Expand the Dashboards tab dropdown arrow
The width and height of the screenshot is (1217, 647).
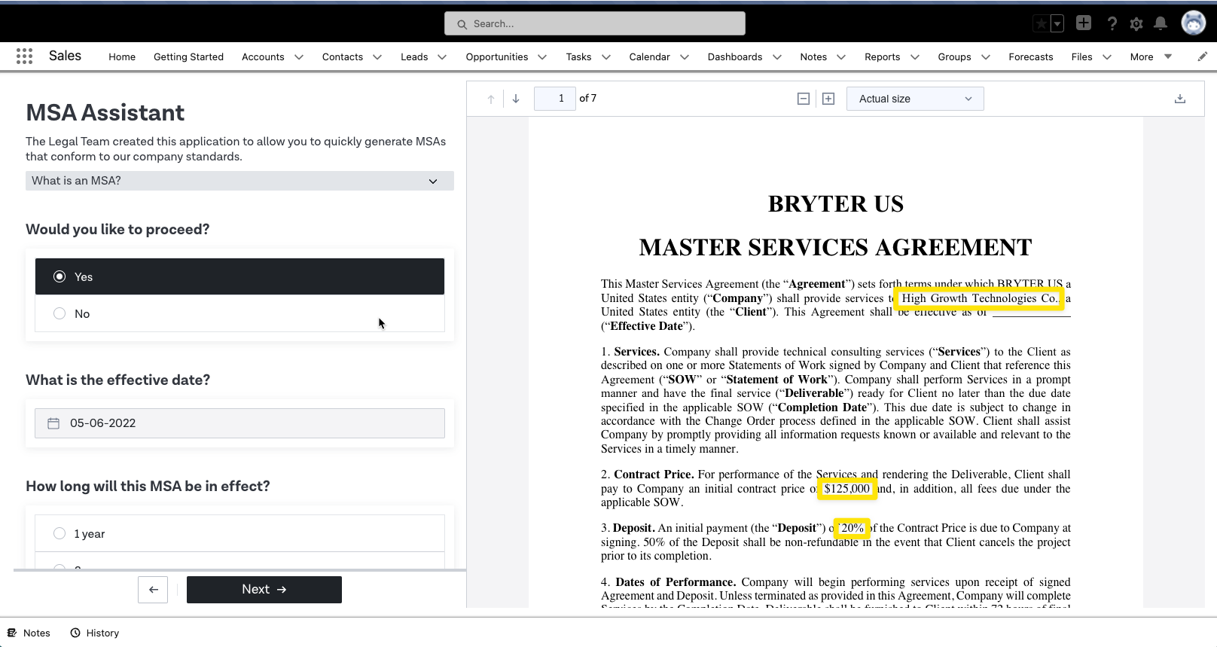pyautogui.click(x=777, y=57)
